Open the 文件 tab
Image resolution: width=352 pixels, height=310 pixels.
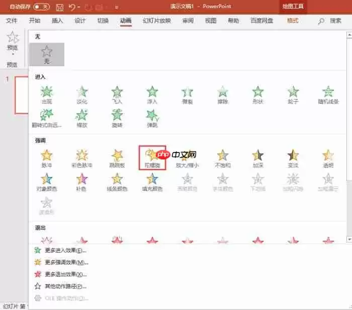click(12, 21)
